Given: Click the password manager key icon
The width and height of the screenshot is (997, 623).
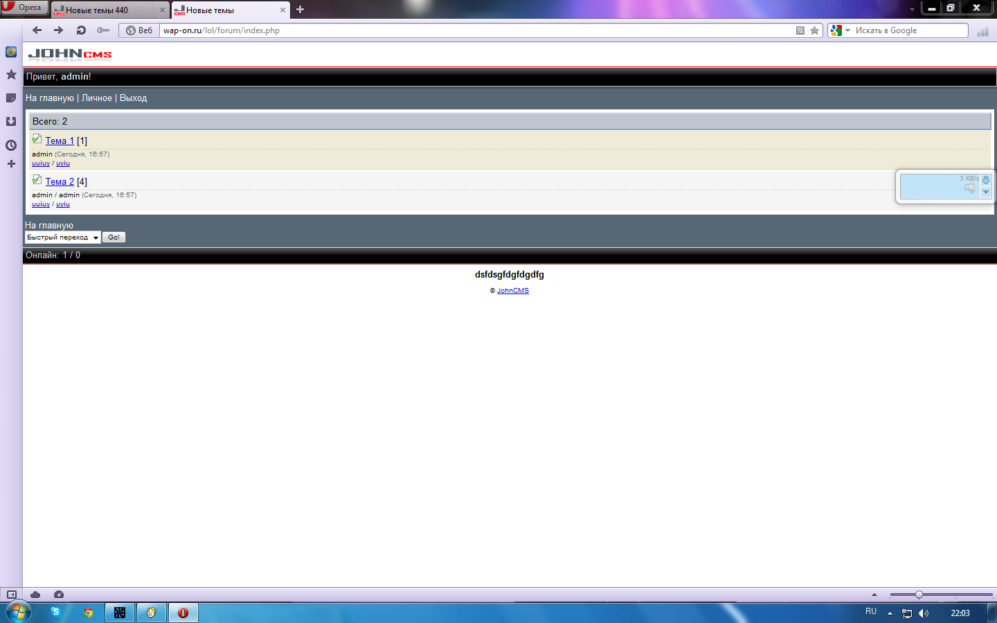Looking at the screenshot, I should click(x=103, y=30).
